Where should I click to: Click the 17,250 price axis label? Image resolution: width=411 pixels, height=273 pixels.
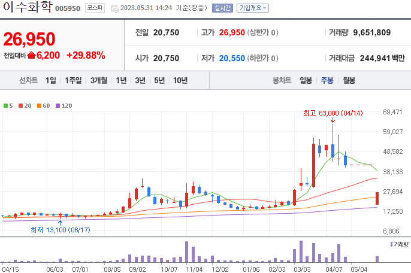point(392,211)
